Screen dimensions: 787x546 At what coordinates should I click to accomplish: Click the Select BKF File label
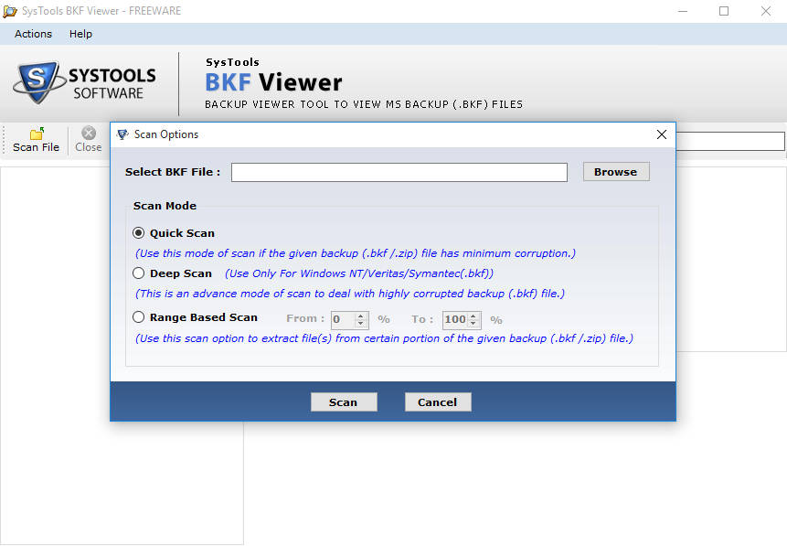coord(173,172)
